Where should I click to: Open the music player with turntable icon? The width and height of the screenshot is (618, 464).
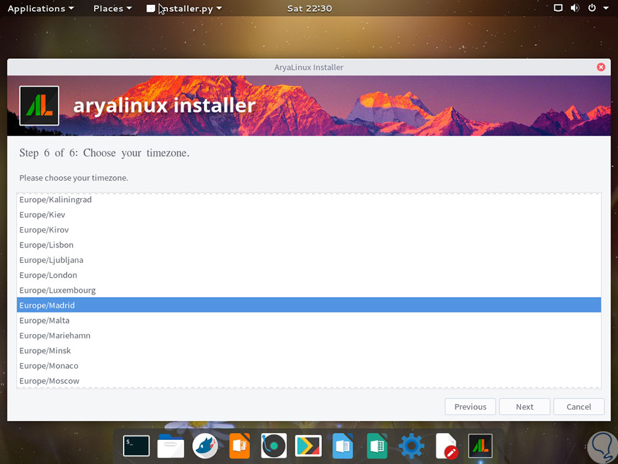274,445
